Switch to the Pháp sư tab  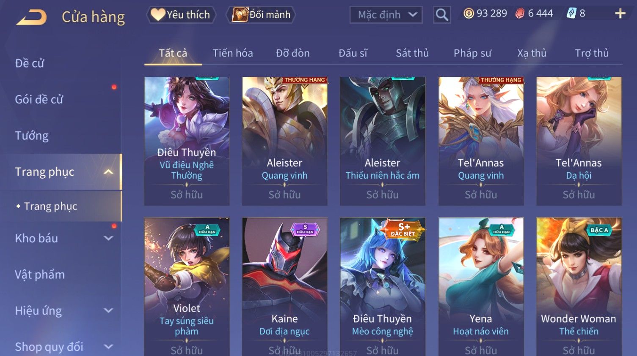(x=472, y=53)
